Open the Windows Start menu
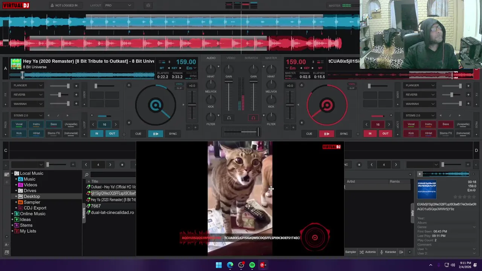482x271 pixels. coord(219,265)
